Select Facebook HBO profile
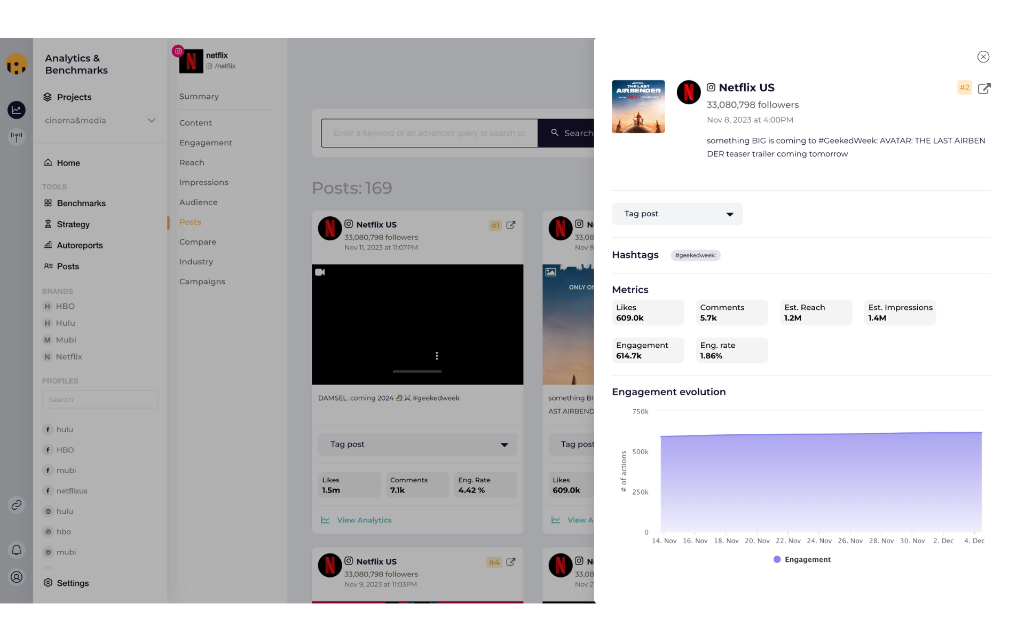 [59, 450]
